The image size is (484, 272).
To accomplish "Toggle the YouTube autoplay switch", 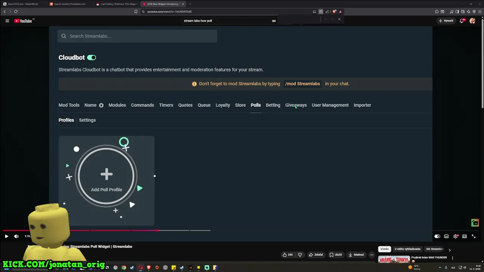I will click(x=437, y=236).
